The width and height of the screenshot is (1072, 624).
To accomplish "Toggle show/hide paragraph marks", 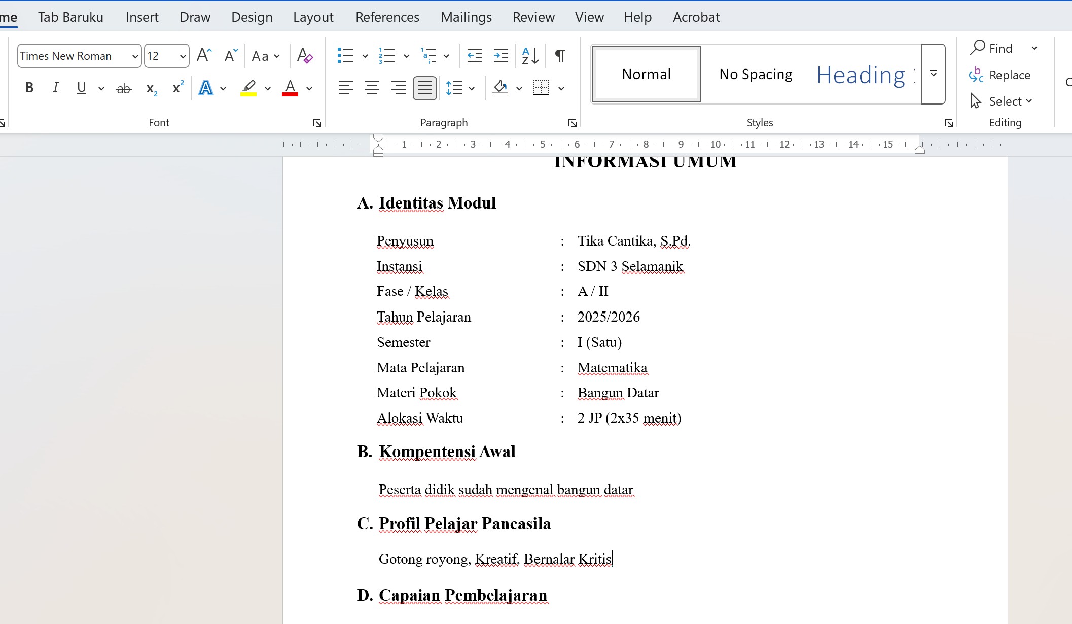I will pos(559,55).
